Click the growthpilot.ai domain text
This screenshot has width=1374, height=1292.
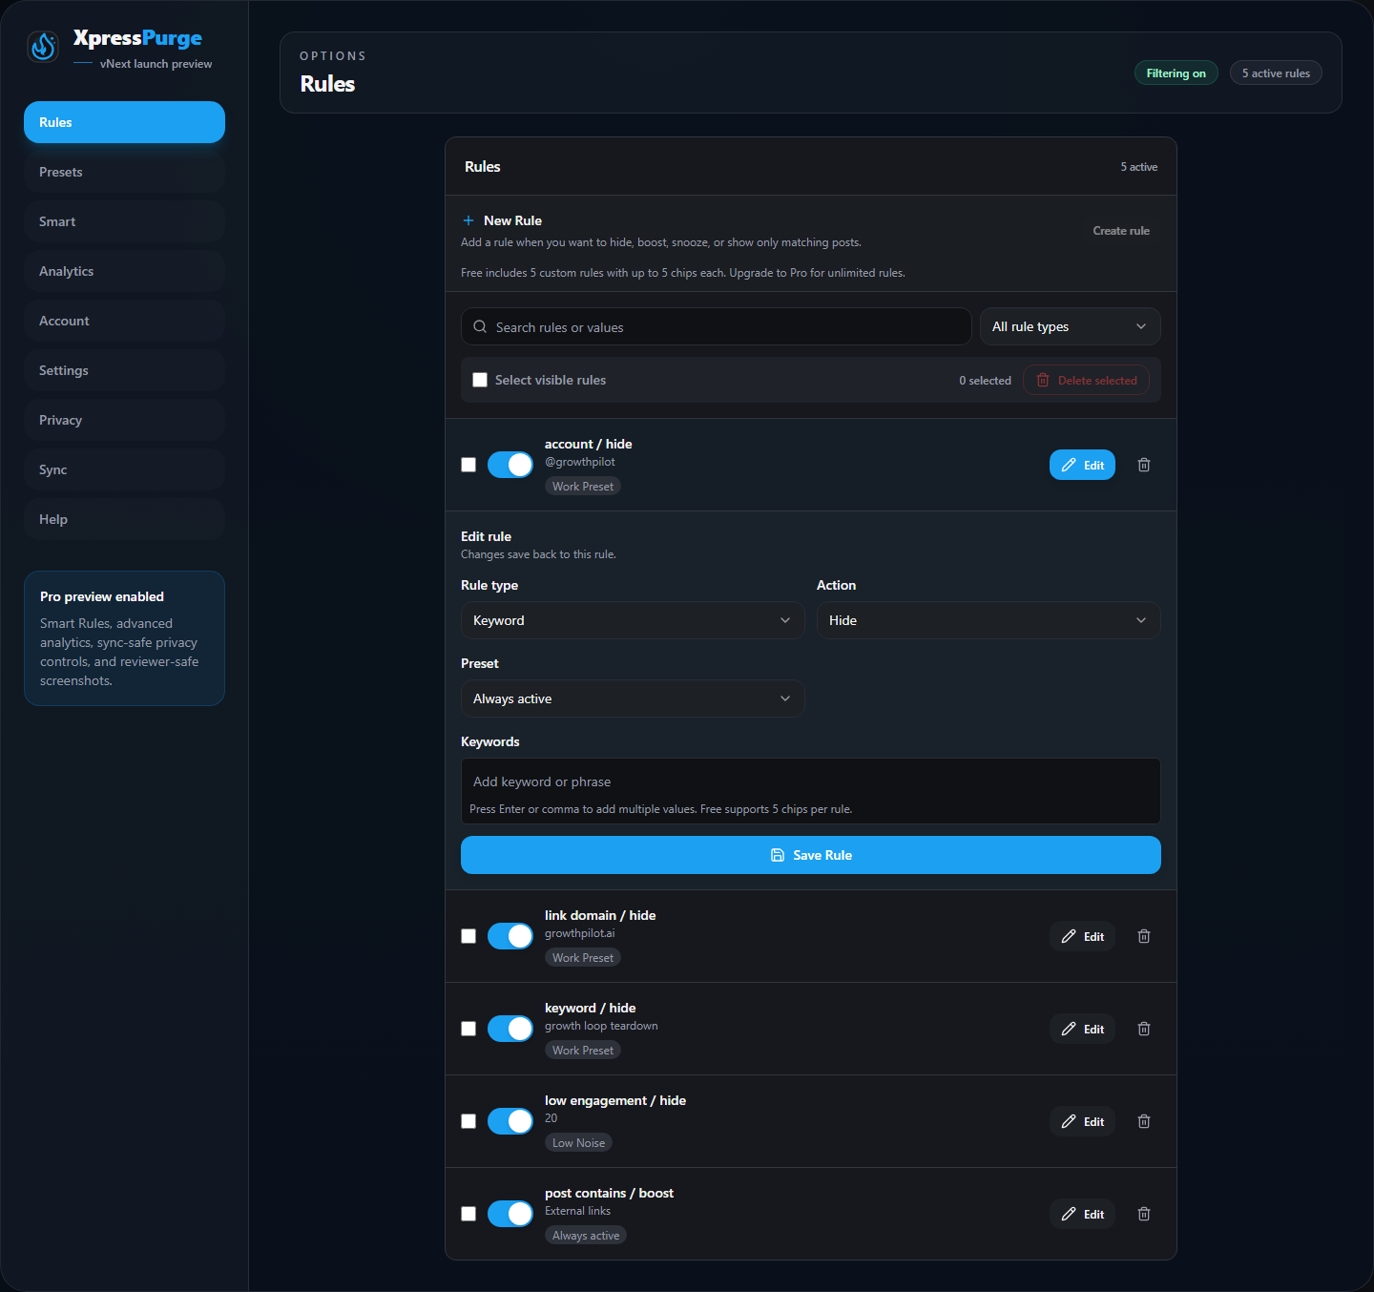pos(580,933)
